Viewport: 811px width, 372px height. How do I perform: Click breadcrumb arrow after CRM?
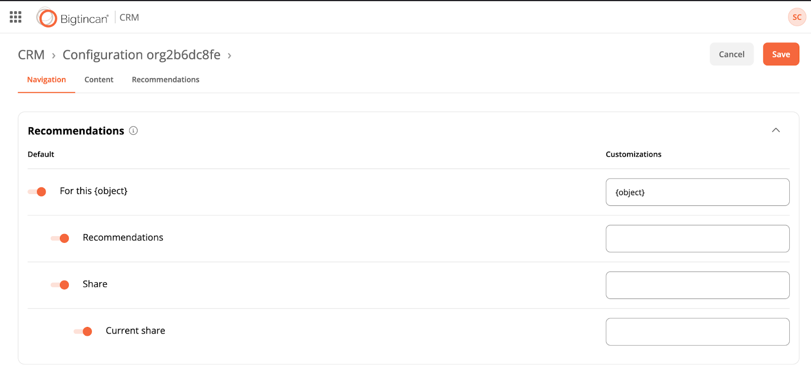[54, 56]
